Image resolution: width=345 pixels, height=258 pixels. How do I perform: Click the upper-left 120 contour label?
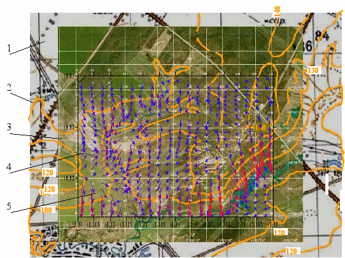point(48,173)
